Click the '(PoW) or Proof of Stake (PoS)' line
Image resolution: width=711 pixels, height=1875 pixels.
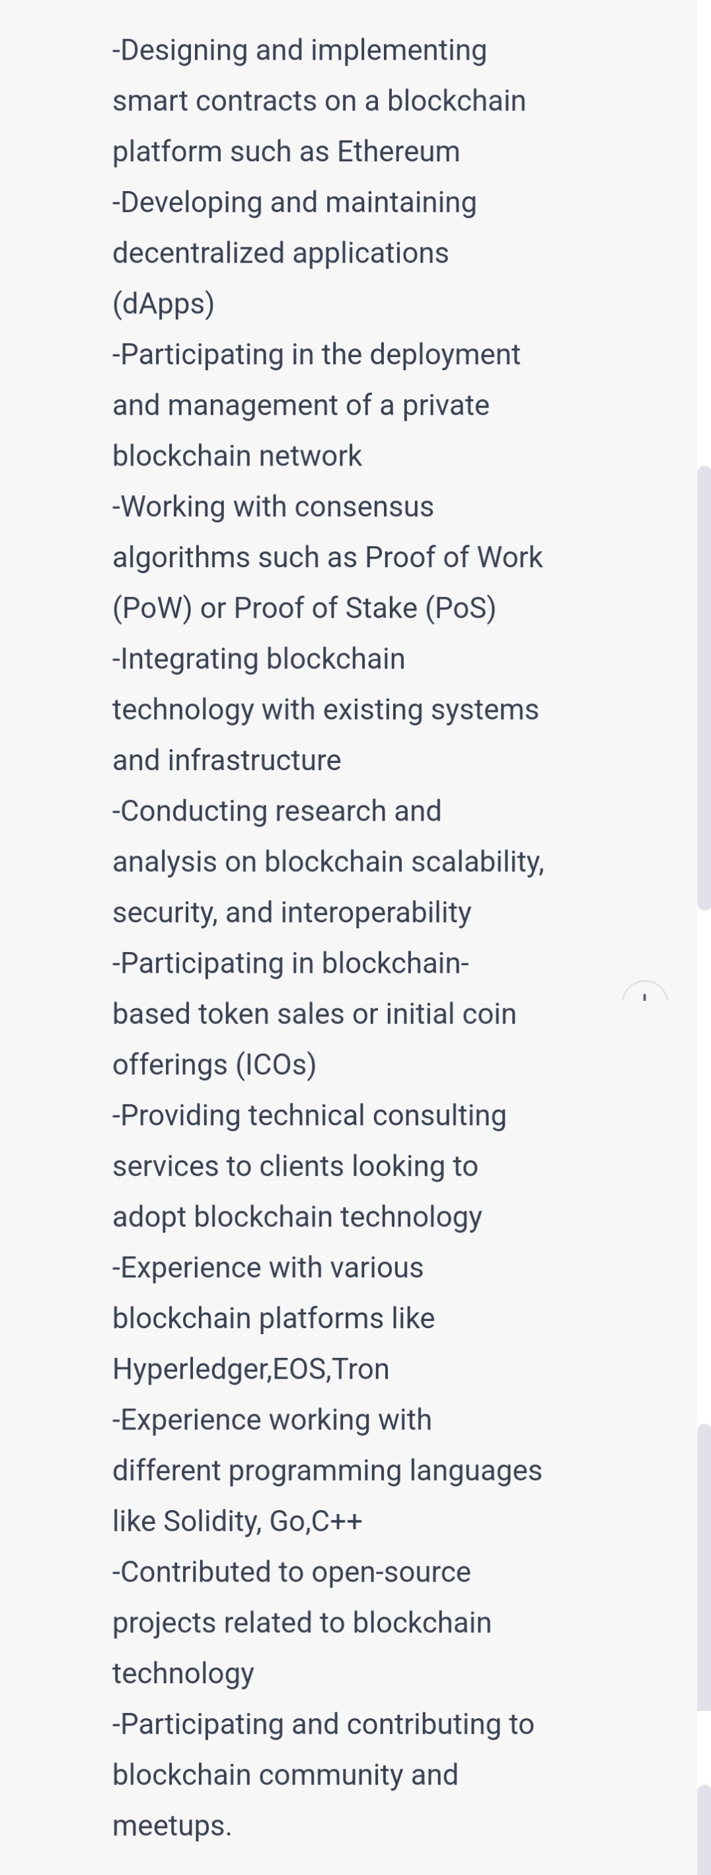click(304, 608)
